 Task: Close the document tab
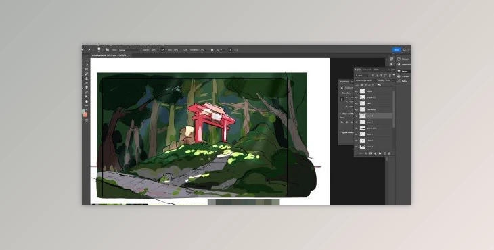tap(129, 55)
